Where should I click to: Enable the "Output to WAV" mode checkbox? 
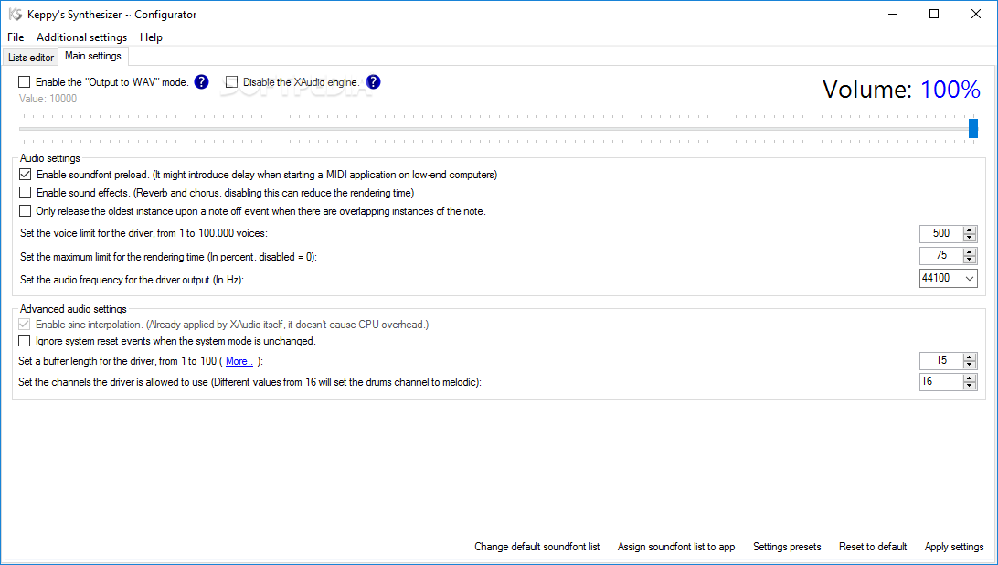point(25,81)
